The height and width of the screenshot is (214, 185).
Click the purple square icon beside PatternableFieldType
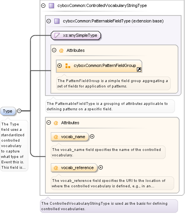click(x=57, y=21)
